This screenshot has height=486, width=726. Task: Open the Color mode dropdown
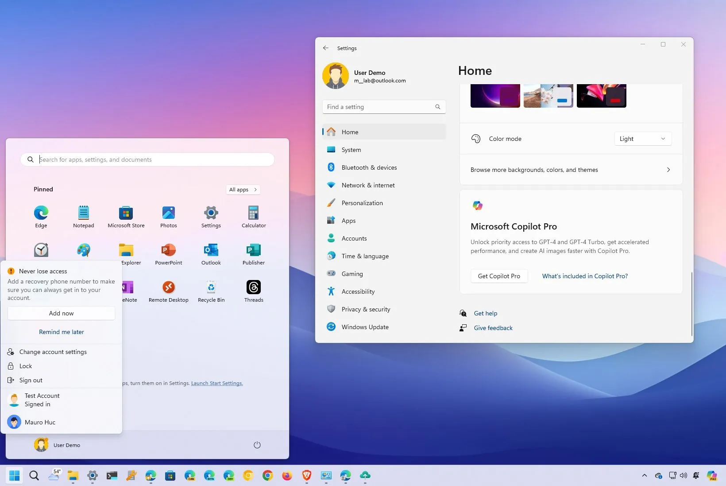(643, 139)
